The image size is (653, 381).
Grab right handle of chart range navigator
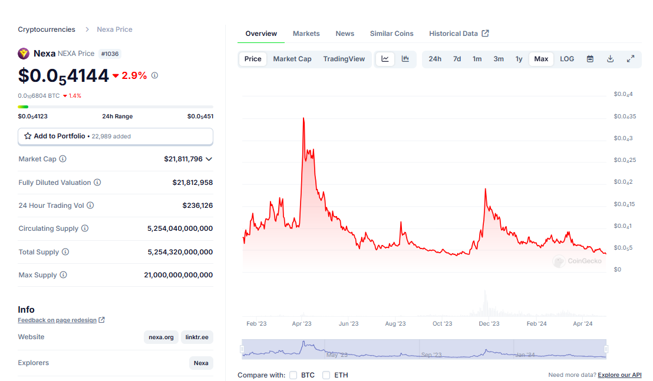click(x=606, y=349)
